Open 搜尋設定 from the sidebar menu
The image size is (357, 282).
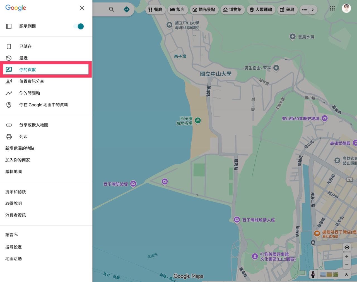click(x=13, y=247)
